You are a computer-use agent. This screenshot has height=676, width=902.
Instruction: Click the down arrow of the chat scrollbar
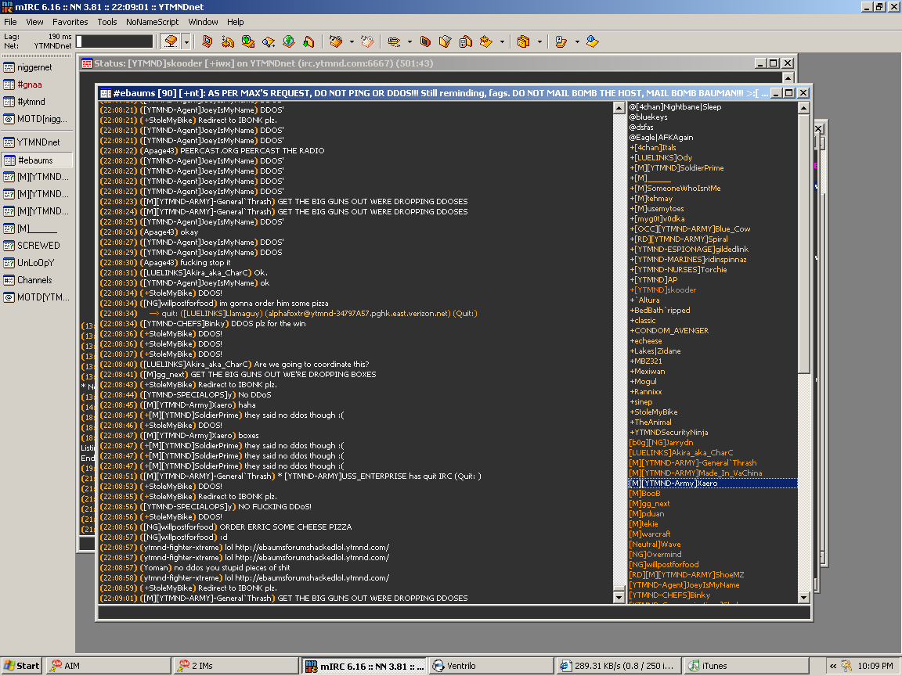(619, 598)
